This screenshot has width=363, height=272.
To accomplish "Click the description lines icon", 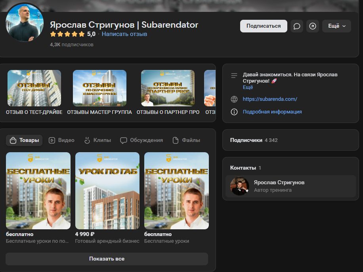I will click(x=234, y=75).
